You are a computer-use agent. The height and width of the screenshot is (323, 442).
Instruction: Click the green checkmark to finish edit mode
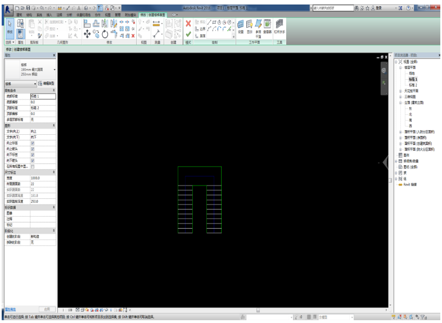click(188, 33)
